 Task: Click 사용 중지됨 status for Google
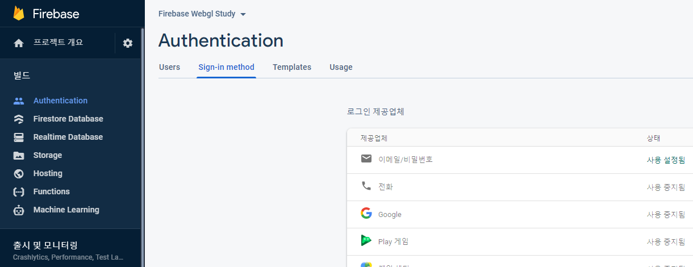666,215
